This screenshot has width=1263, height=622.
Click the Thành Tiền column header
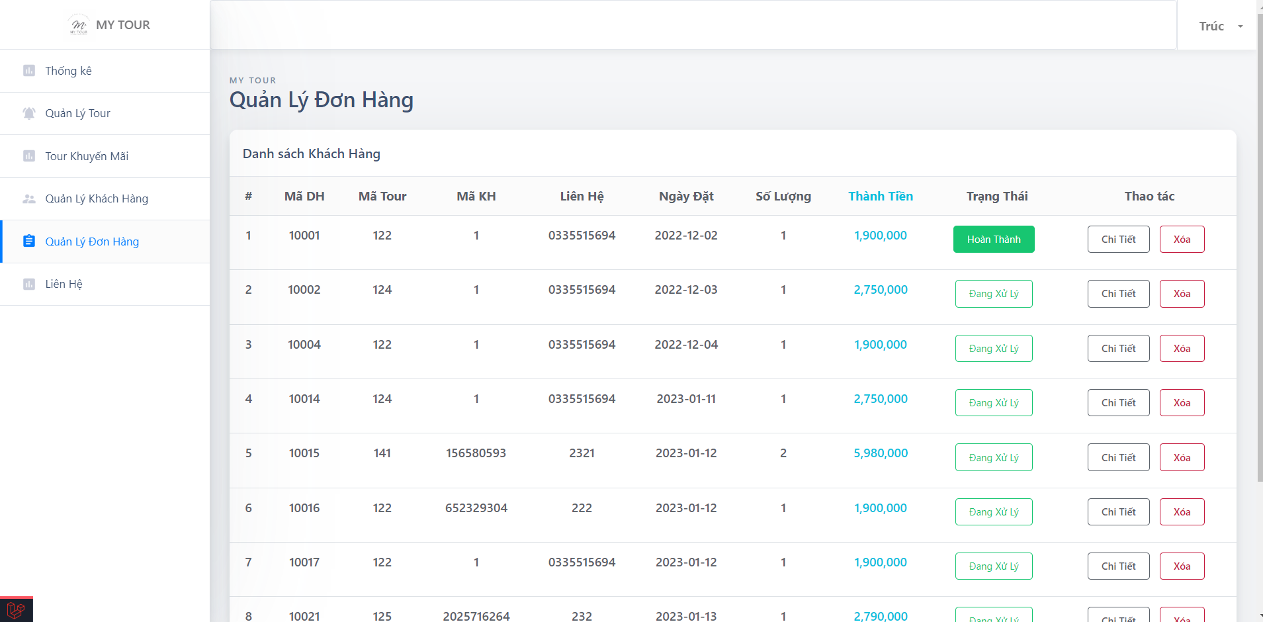881,197
